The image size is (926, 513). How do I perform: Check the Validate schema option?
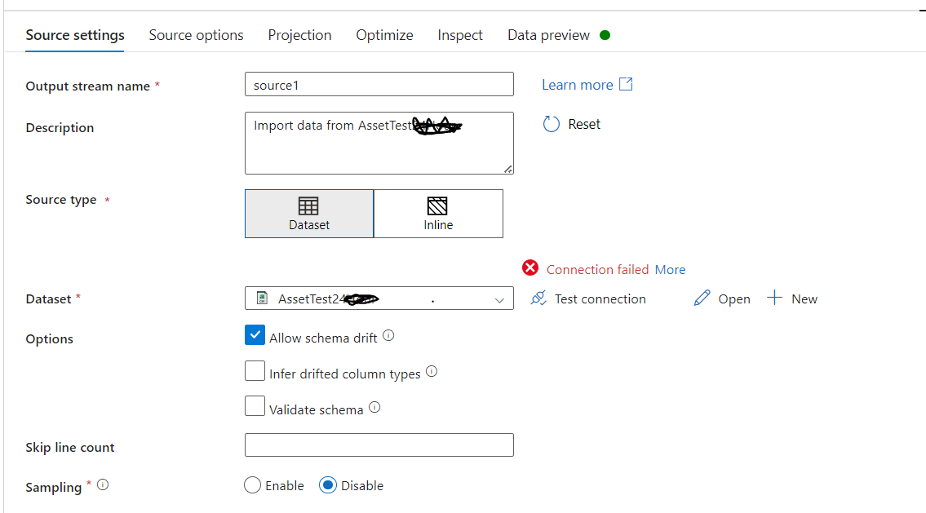click(255, 406)
